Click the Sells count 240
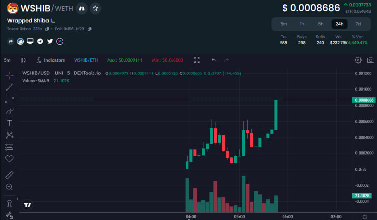The image size is (377, 220). (x=320, y=43)
